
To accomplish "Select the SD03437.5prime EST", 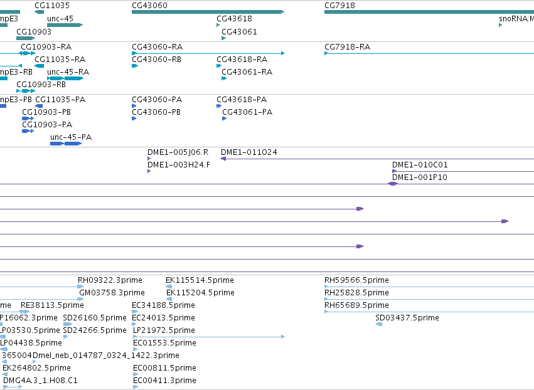I will coord(379,324).
